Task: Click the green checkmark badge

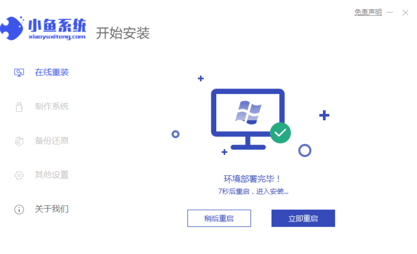Action: (280, 133)
